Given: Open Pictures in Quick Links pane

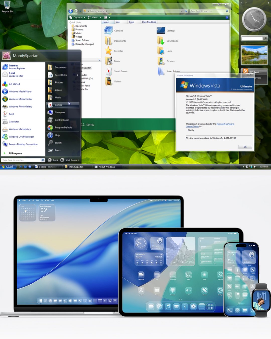Looking at the screenshot, I should 78,29.
